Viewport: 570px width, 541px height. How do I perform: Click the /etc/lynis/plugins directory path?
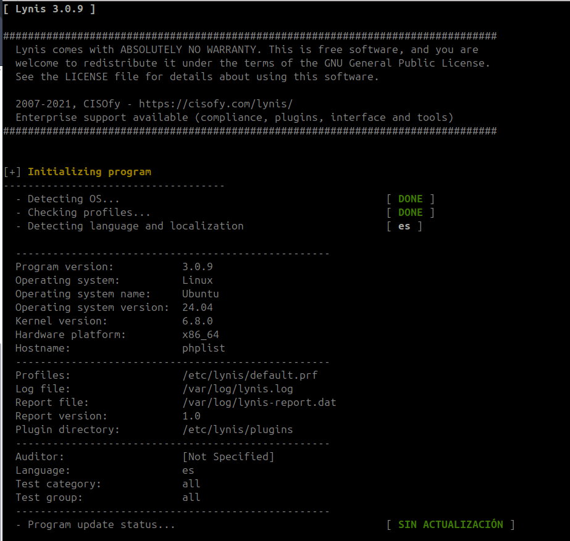click(x=237, y=430)
